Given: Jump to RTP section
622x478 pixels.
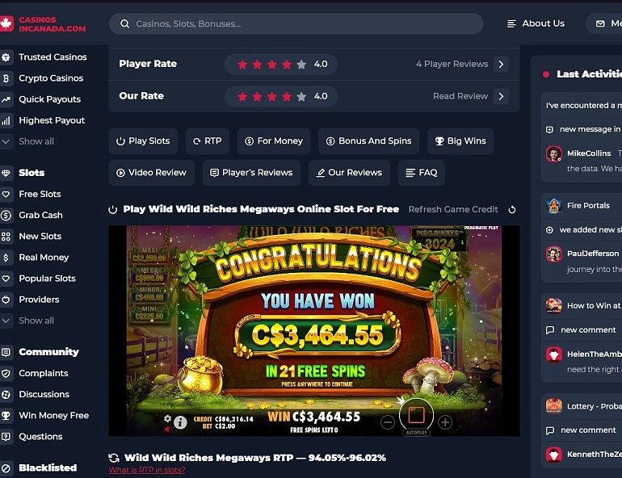Looking at the screenshot, I should 208,141.
